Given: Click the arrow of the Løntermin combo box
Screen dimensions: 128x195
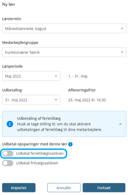Looking at the screenshot, I should [x=122, y=29].
